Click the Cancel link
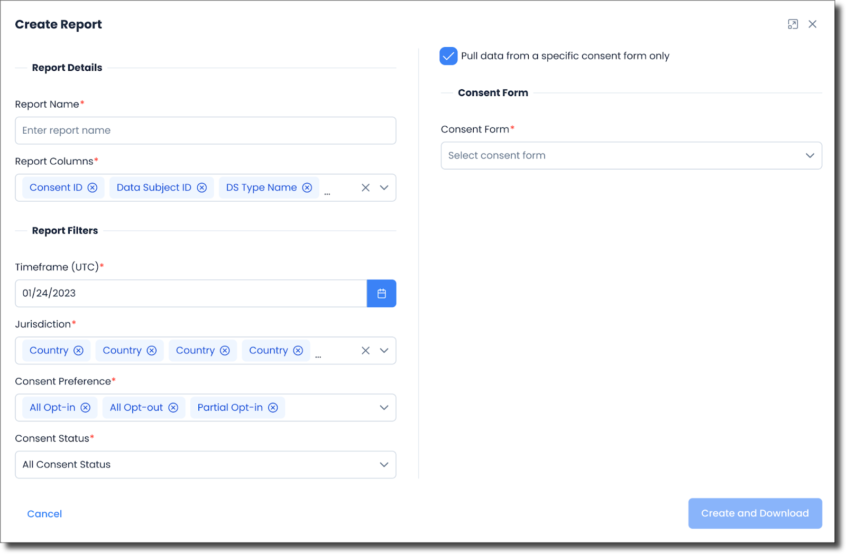Screen dimensions: 846x554 (x=44, y=513)
